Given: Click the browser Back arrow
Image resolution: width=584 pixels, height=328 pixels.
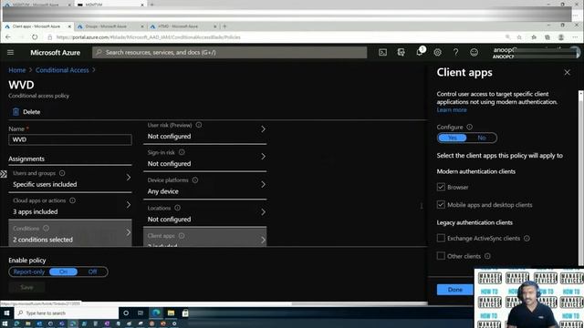Looking at the screenshot, I should (8, 37).
